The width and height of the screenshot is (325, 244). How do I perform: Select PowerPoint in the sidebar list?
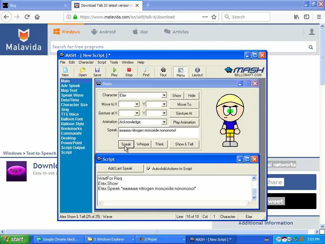pos(71,143)
